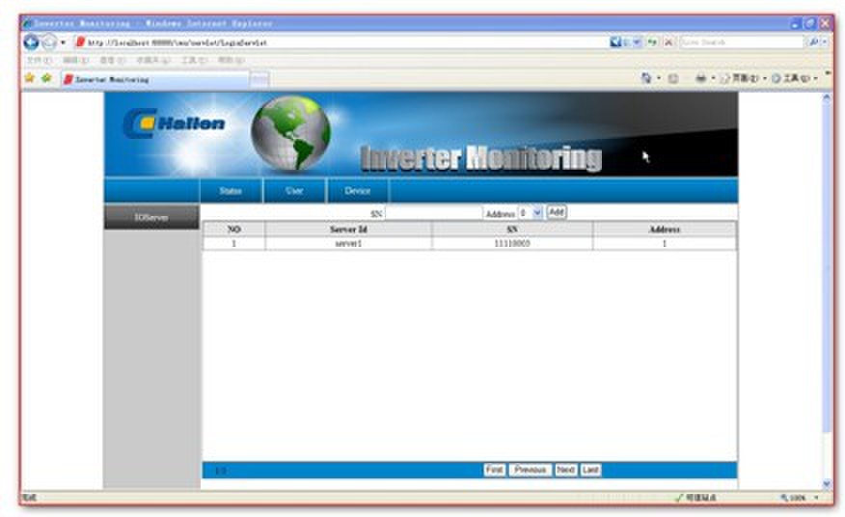Select the Inverter Monitoring browser tab
Viewport: 845px width, 517px height.
[155, 80]
